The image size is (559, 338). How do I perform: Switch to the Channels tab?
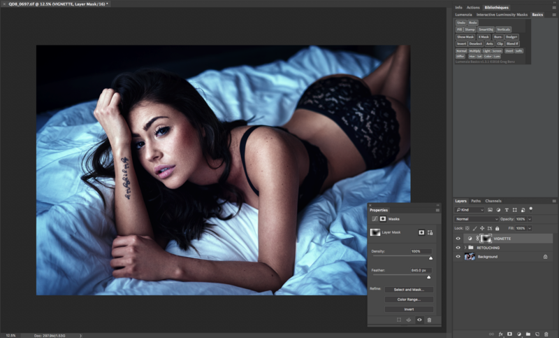coord(493,201)
